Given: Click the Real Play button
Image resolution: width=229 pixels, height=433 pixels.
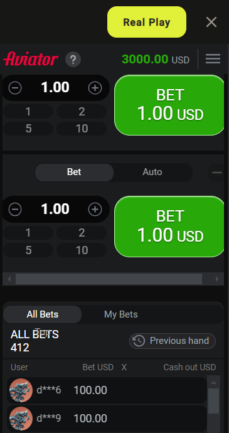Looking at the screenshot, I should pos(147,22).
